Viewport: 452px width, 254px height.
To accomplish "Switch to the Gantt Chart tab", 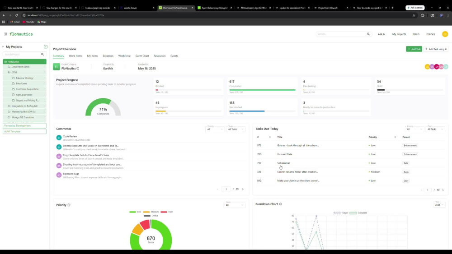I will pyautogui.click(x=142, y=56).
